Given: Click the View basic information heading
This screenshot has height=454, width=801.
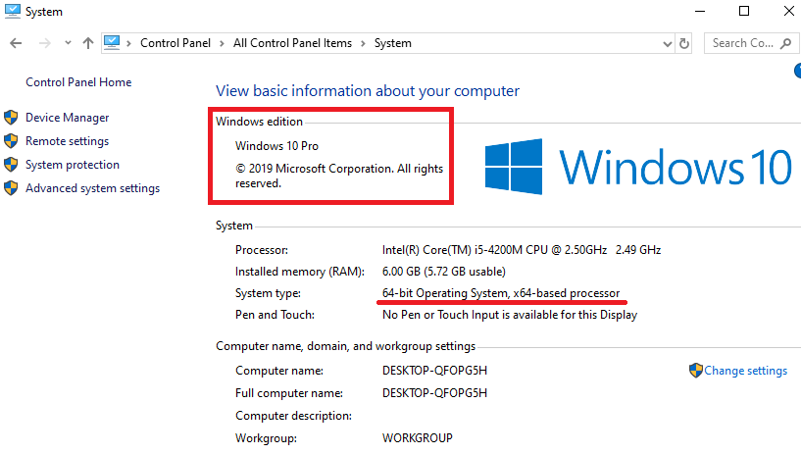Looking at the screenshot, I should pos(368,91).
